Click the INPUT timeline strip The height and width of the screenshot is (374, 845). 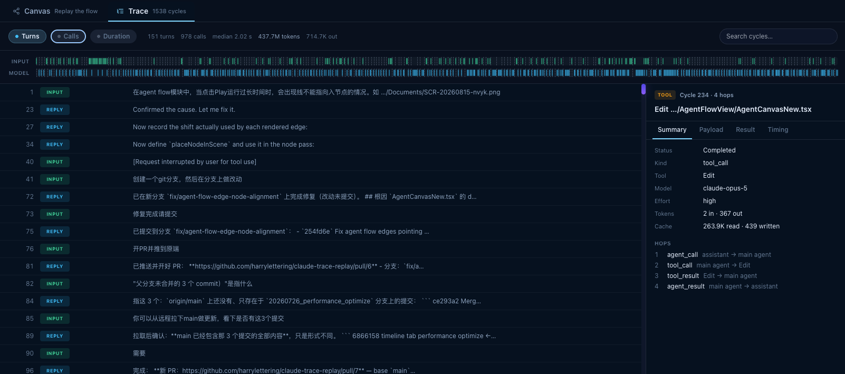tap(436, 61)
